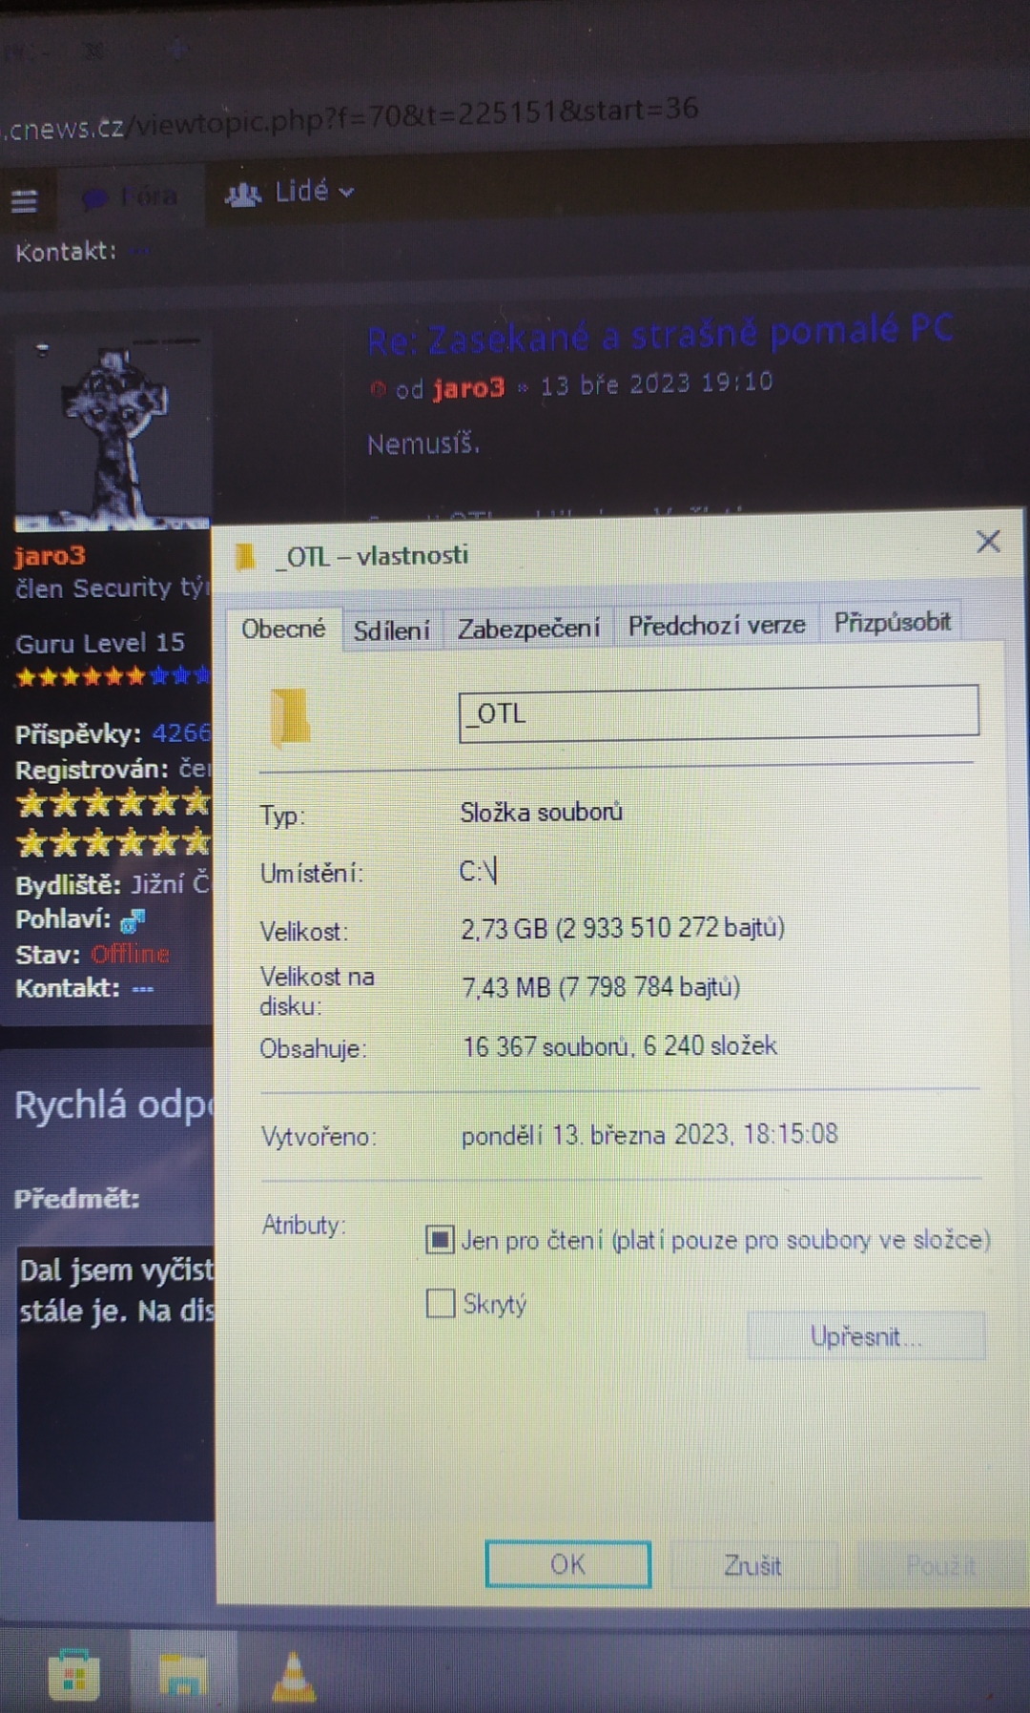The image size is (1030, 1713).
Task: Enable the 'Skrytý' hidden attribute checkbox
Action: (x=440, y=1303)
